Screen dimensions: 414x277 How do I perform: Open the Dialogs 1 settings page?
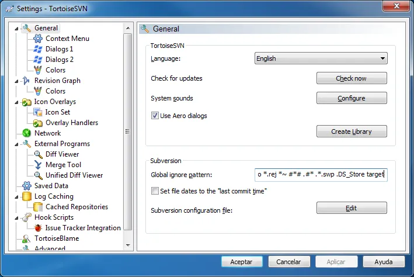tap(59, 49)
